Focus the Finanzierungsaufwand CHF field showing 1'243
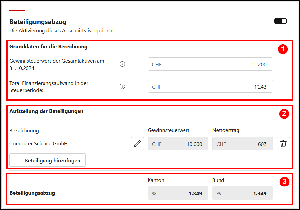Screen dimensions: 300x210 210,86
